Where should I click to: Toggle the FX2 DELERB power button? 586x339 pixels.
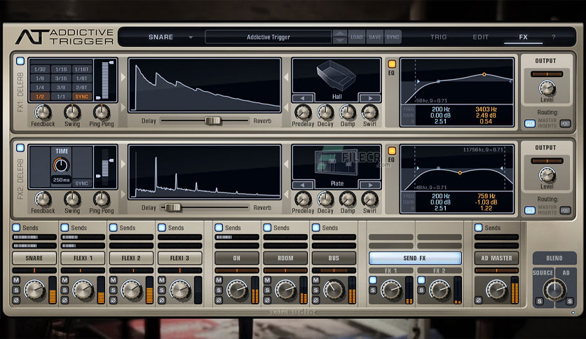point(20,148)
